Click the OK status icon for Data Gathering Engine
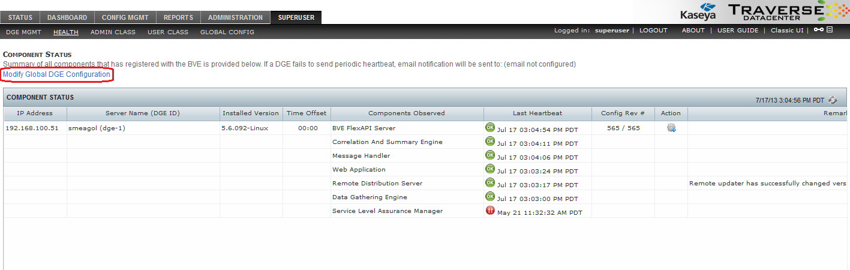Viewport: 850px width, 270px height. (x=490, y=196)
